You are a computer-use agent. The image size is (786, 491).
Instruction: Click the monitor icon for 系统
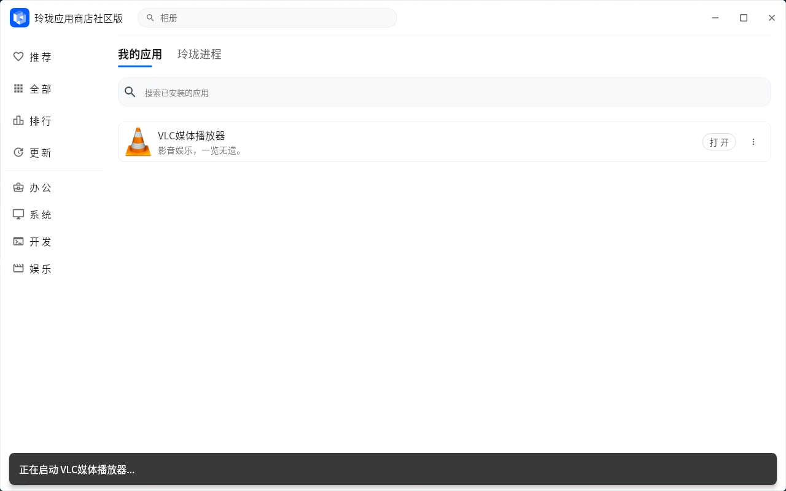coord(18,214)
